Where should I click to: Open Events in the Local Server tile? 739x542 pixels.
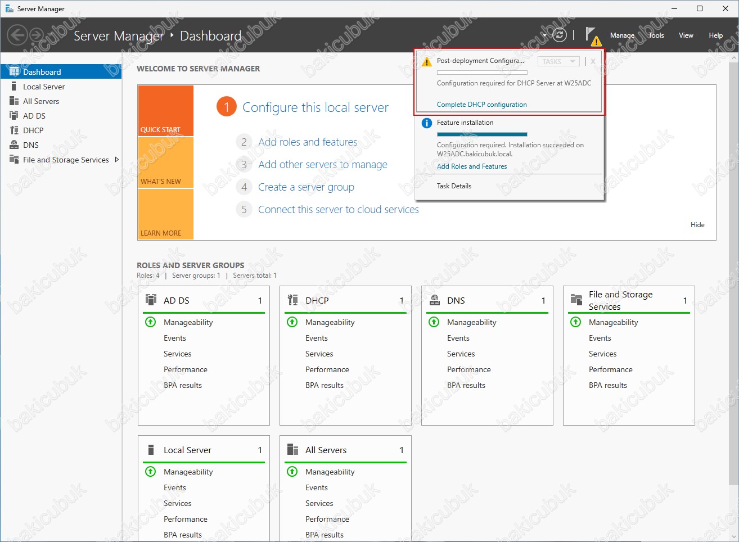174,487
